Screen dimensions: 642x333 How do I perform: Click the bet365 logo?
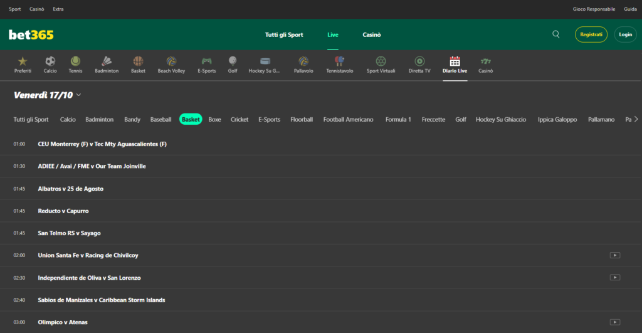pyautogui.click(x=31, y=35)
